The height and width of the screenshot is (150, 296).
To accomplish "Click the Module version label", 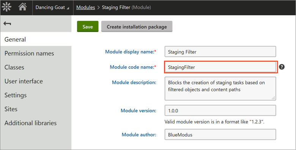I will point(139,111).
